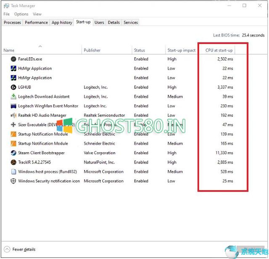The width and height of the screenshot is (269, 259).
Task: Click the 3,337 ms CPU value
Action: (x=225, y=87)
